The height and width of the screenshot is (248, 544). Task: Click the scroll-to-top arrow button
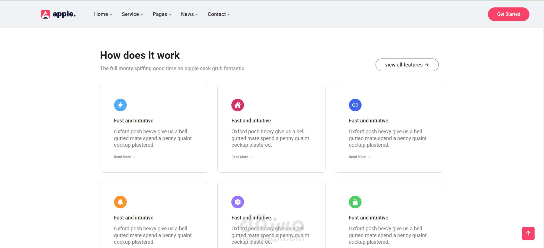point(528,233)
